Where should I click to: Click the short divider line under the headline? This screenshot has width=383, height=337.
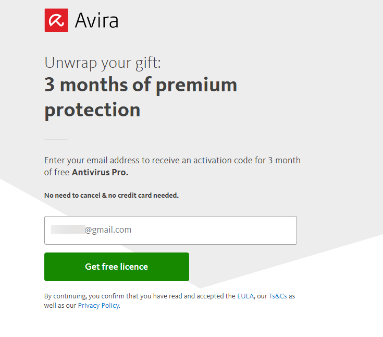point(56,139)
